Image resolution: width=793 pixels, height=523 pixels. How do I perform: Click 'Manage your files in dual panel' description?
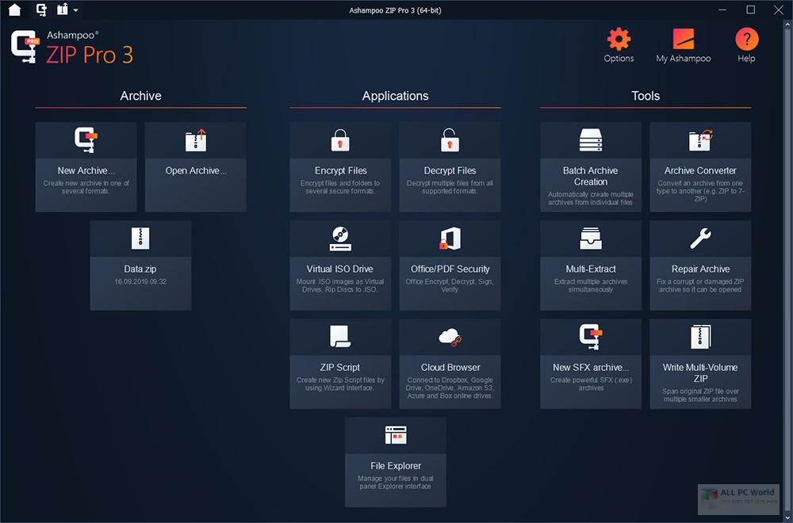pyautogui.click(x=396, y=483)
